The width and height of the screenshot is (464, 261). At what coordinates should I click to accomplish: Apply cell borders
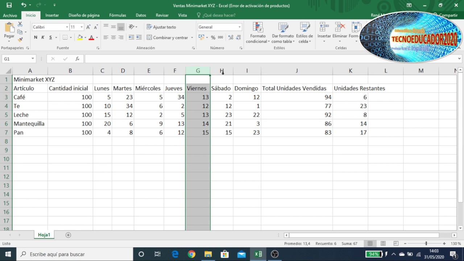click(x=65, y=37)
